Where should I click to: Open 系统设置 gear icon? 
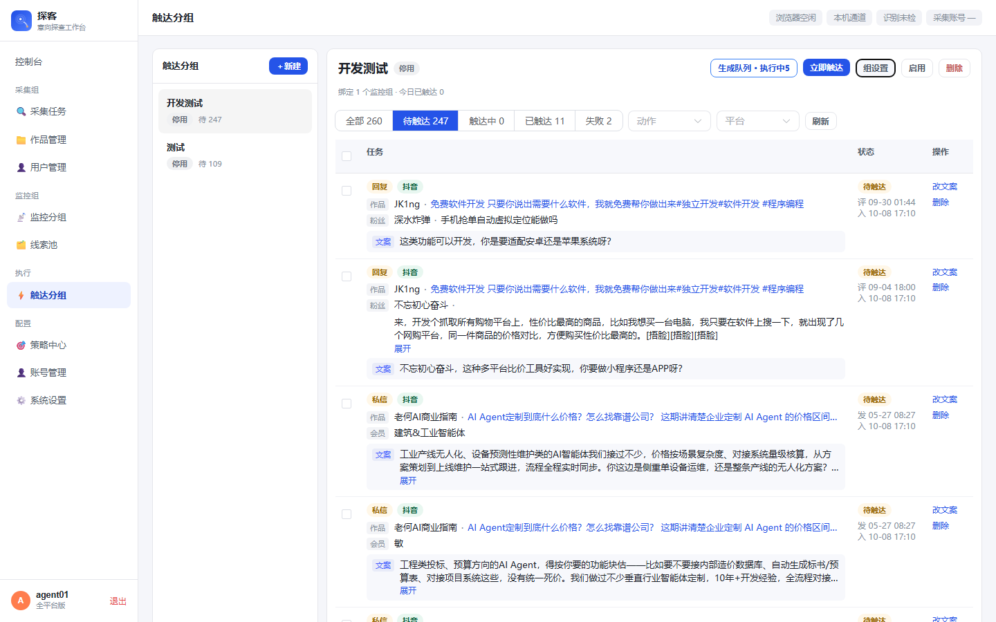click(x=21, y=400)
